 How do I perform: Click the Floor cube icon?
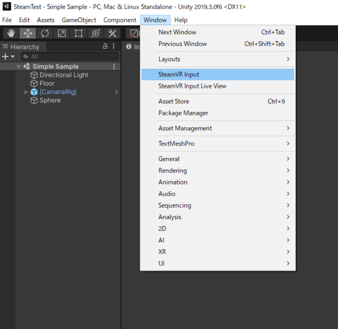(x=34, y=83)
